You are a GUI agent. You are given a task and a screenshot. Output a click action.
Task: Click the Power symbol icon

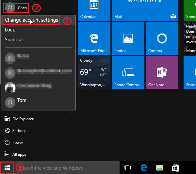tap(7, 142)
